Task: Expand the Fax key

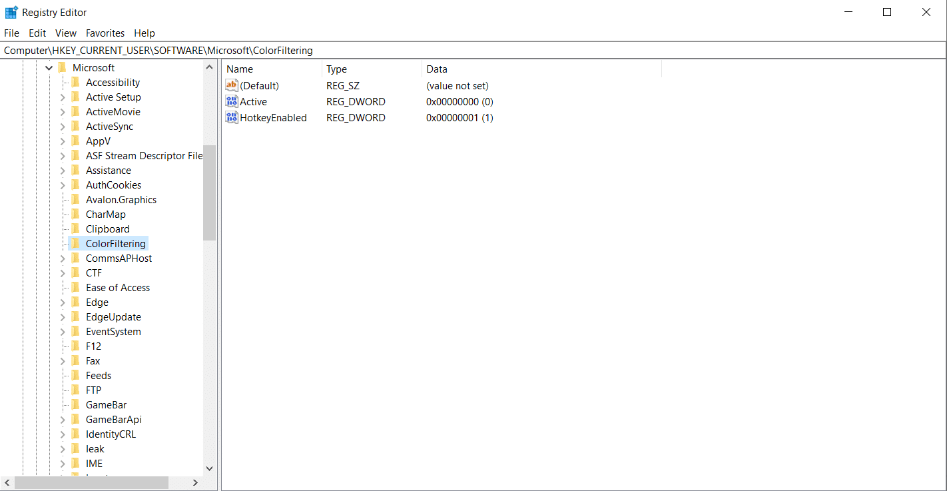Action: pyautogui.click(x=63, y=361)
